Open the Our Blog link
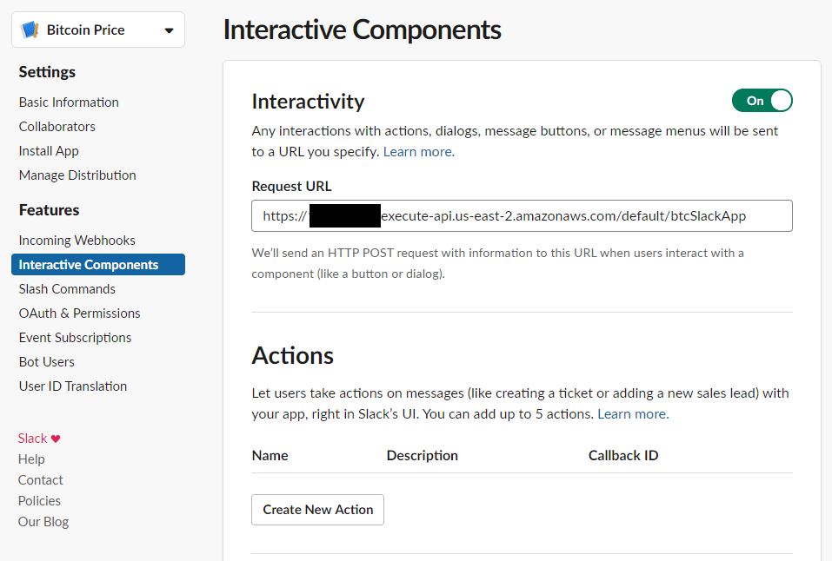This screenshot has width=832, height=561. tap(43, 522)
